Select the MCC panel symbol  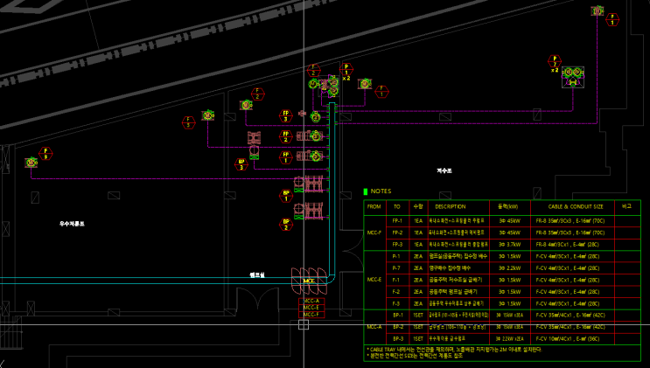point(309,281)
